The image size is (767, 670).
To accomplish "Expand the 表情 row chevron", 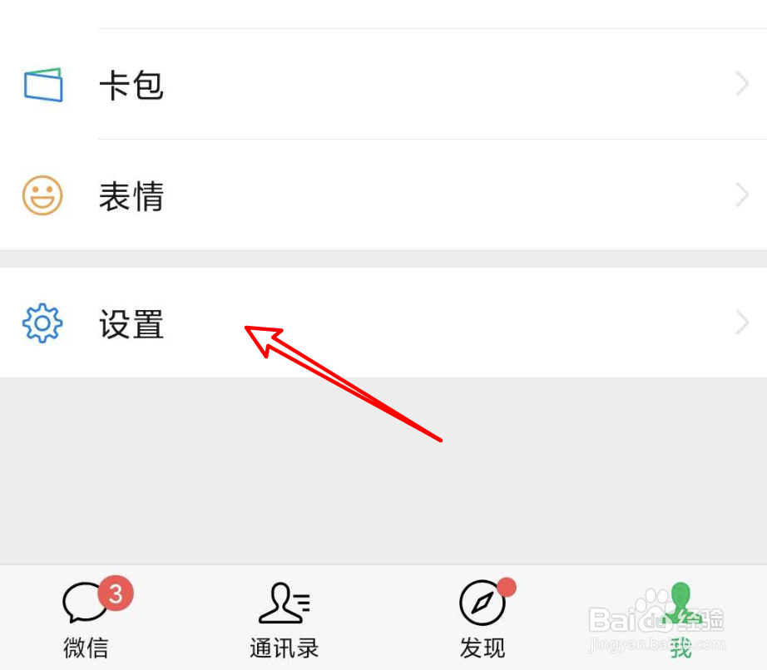I will (x=742, y=195).
